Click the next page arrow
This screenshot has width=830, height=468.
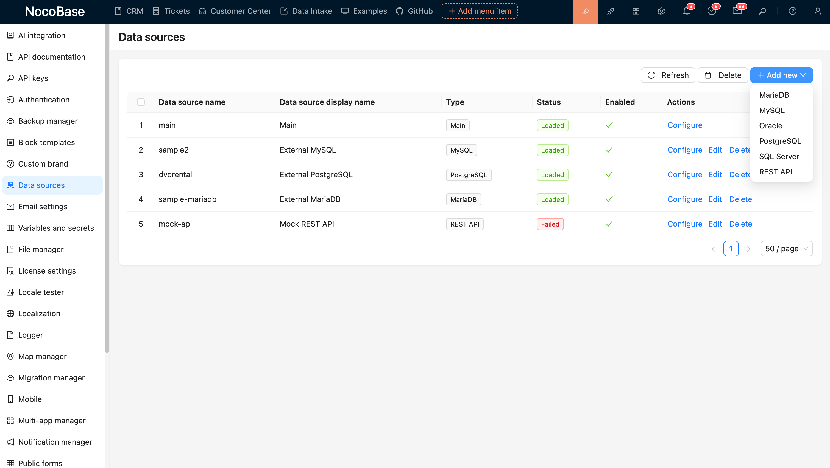click(748, 249)
